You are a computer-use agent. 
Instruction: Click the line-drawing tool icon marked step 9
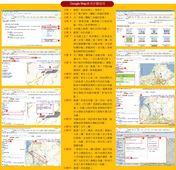(x=33, y=141)
